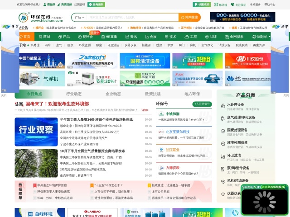Click the icon beside 产品 in green navbar
The width and height of the screenshot is (290, 217).
pyautogui.click(x=60, y=37)
